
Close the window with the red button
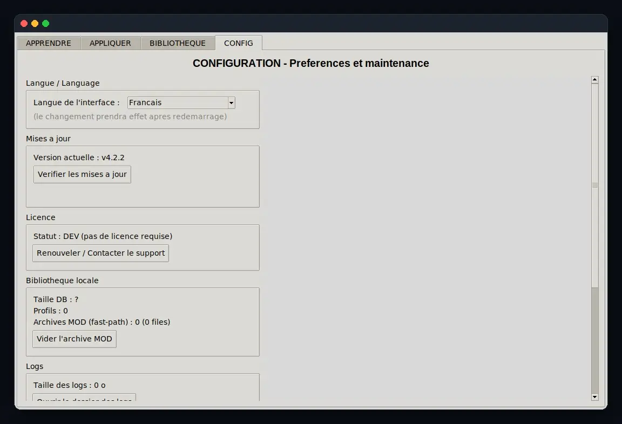click(x=24, y=23)
